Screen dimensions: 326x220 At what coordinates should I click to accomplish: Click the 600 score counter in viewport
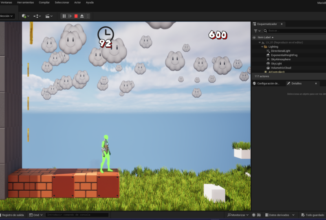pos(218,35)
